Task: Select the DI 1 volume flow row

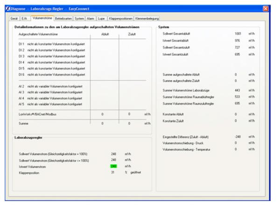Action: click(52, 43)
